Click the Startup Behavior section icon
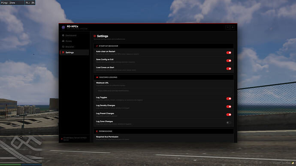Screen dimensions: 296x166 tap(97, 46)
